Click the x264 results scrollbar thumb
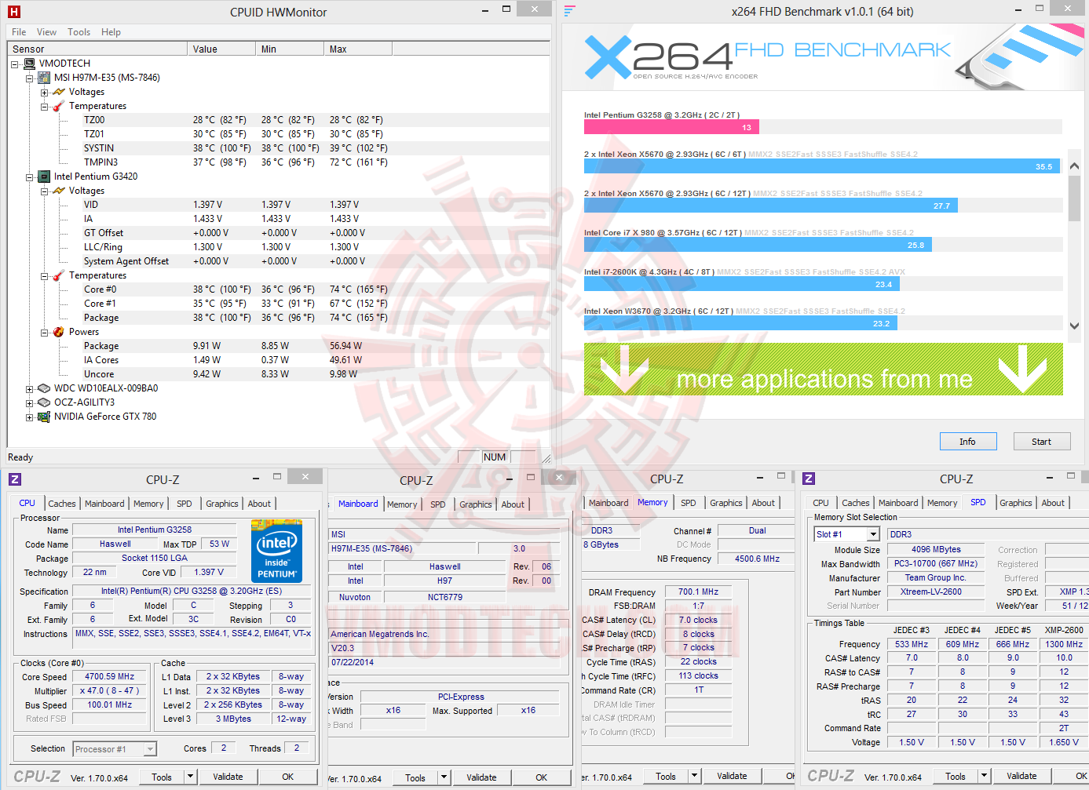The image size is (1089, 790). tap(1074, 198)
